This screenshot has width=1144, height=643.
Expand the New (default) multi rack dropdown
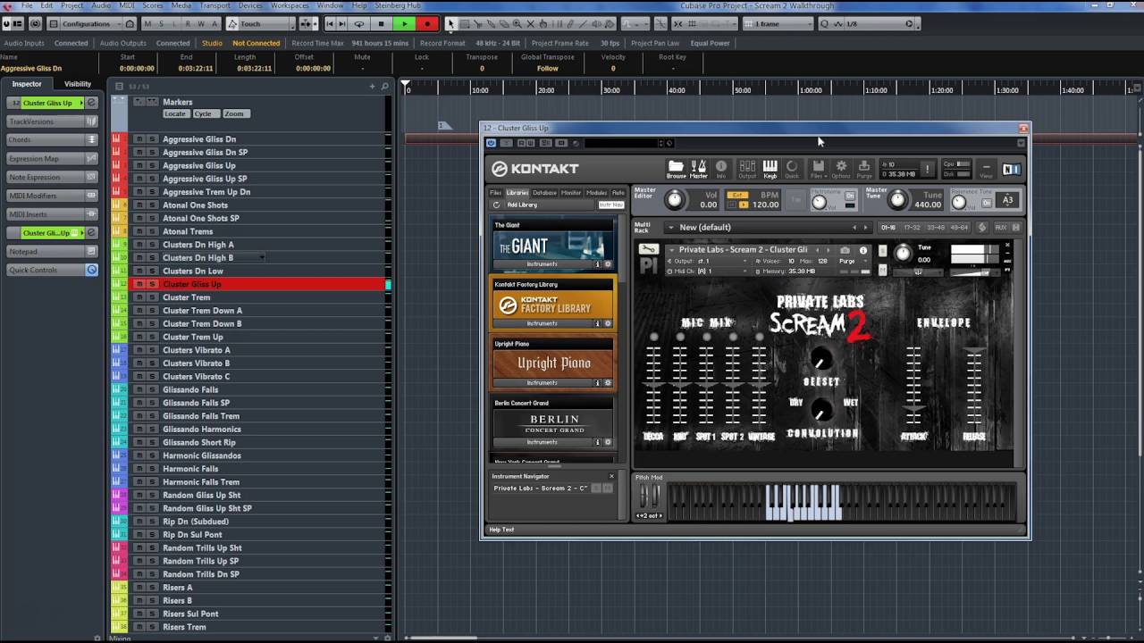(x=671, y=227)
